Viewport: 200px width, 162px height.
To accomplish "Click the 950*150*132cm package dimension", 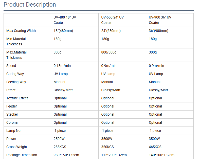I will pyautogui.click(x=66, y=155).
